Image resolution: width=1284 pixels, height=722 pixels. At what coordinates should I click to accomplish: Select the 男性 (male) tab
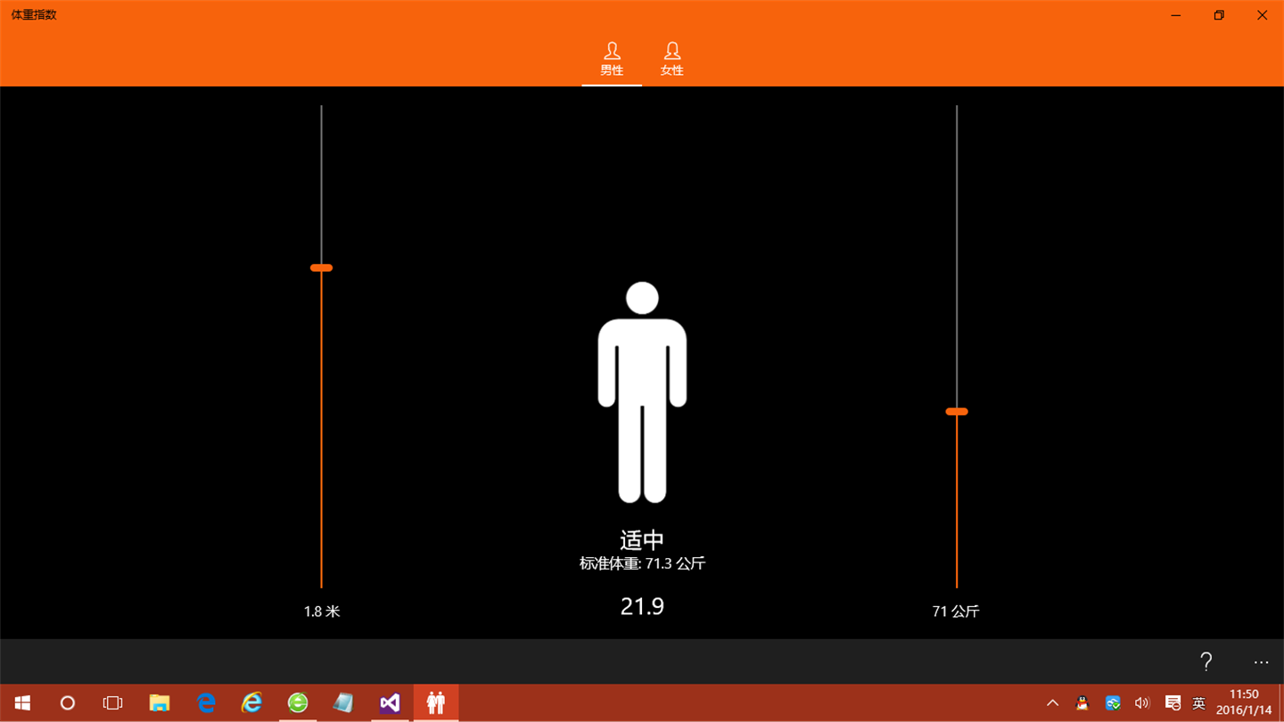612,59
